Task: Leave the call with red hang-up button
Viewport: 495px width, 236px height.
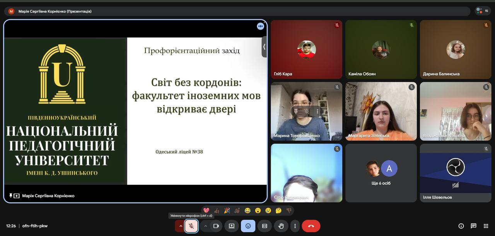Action: pyautogui.click(x=311, y=226)
